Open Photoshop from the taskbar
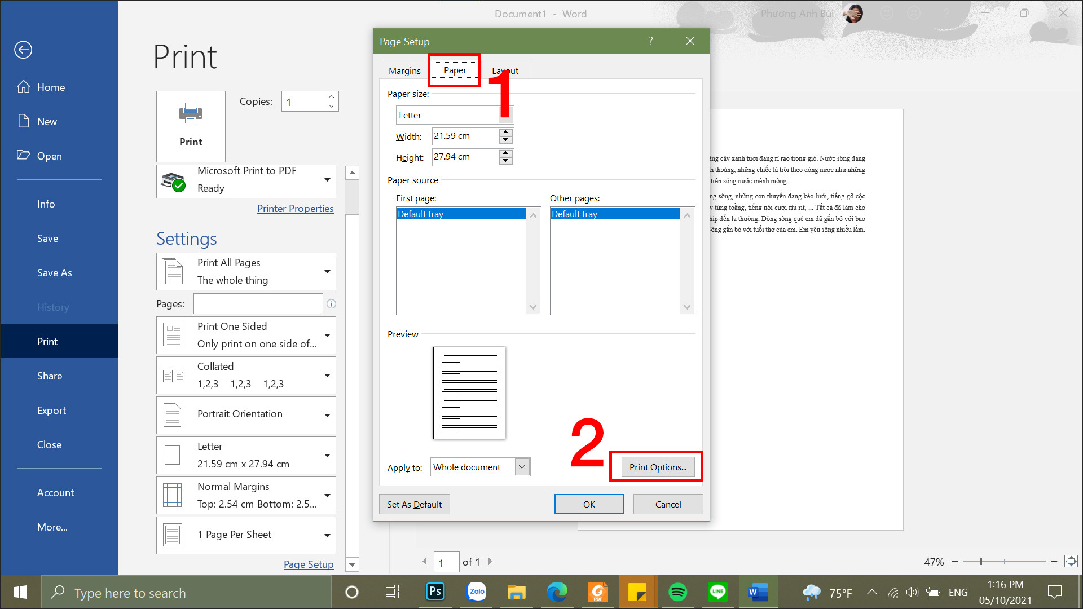Viewport: 1083px width, 609px height. (x=435, y=592)
